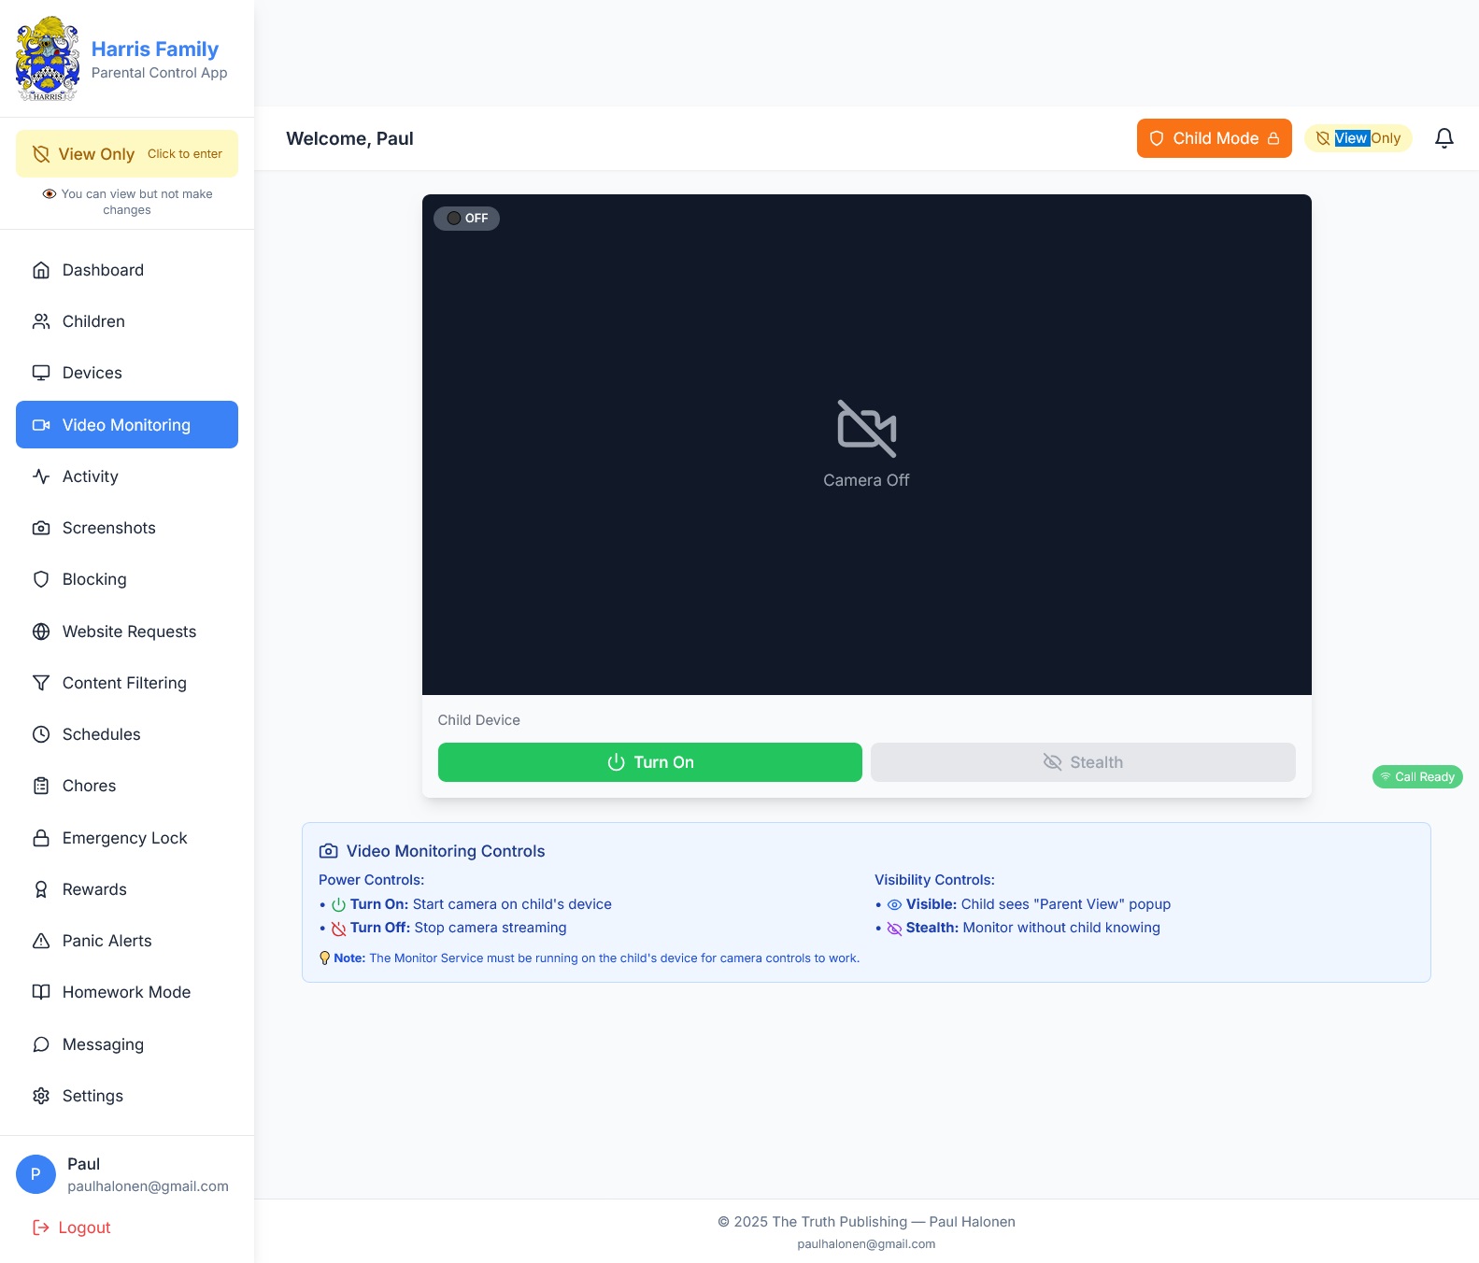The width and height of the screenshot is (1479, 1263).
Task: Click the Harris Family app title
Action: coord(155,49)
